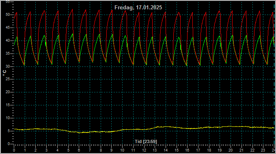This screenshot has width=276, height=154.
Task: Select hour 21 on the time axis
Action: [x=241, y=150]
